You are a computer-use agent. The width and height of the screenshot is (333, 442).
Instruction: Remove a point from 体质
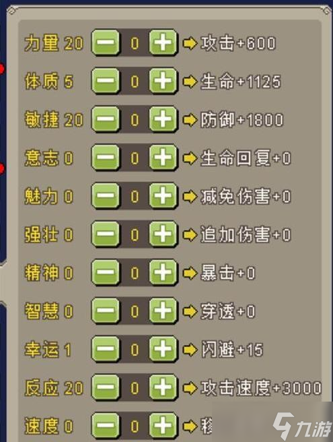[x=106, y=81]
